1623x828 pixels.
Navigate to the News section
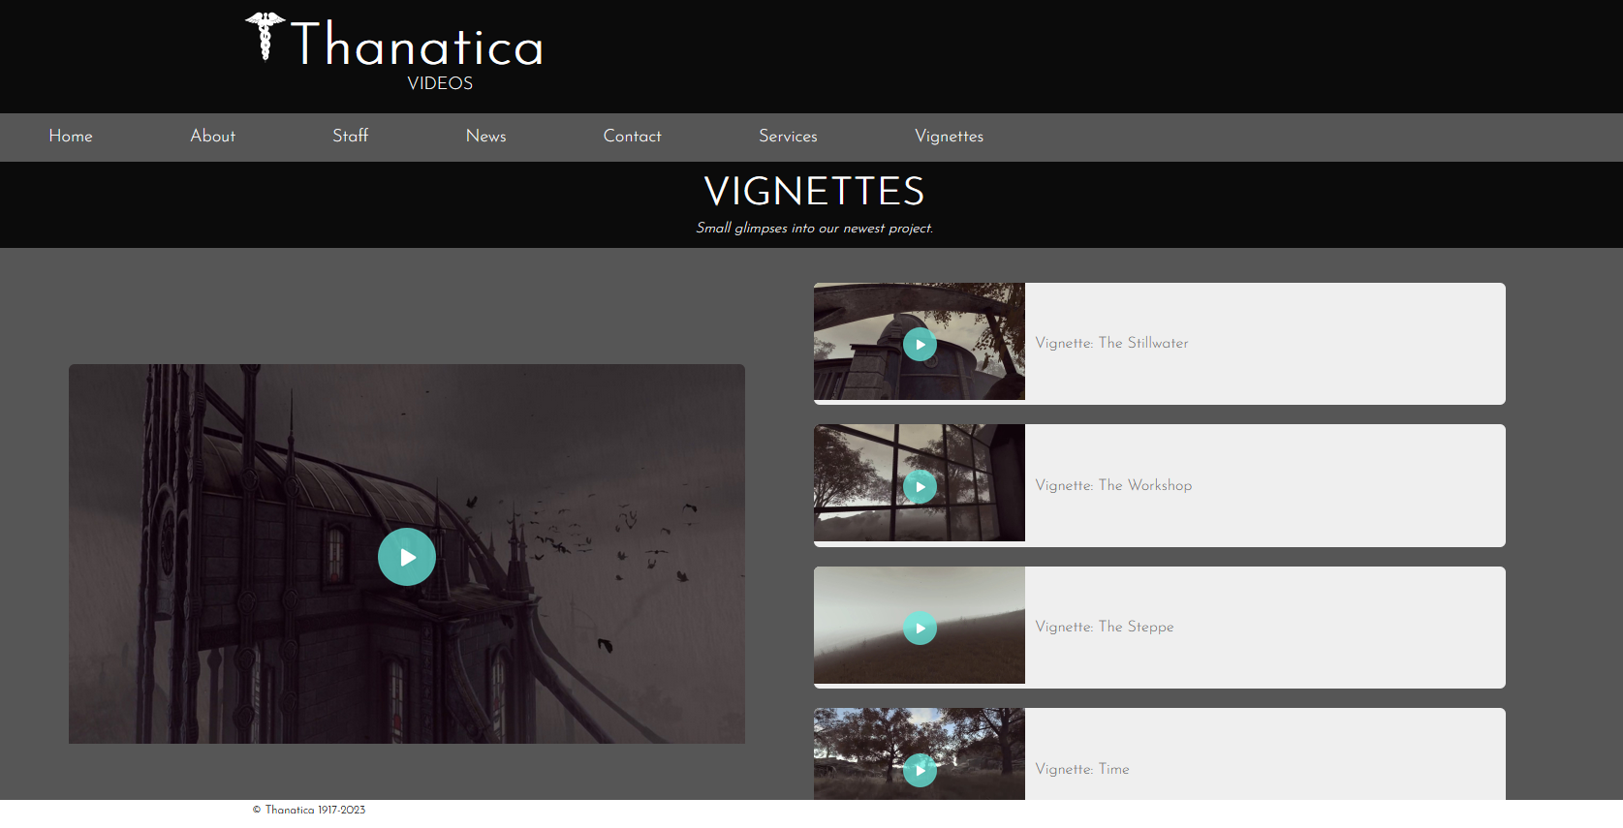486,137
